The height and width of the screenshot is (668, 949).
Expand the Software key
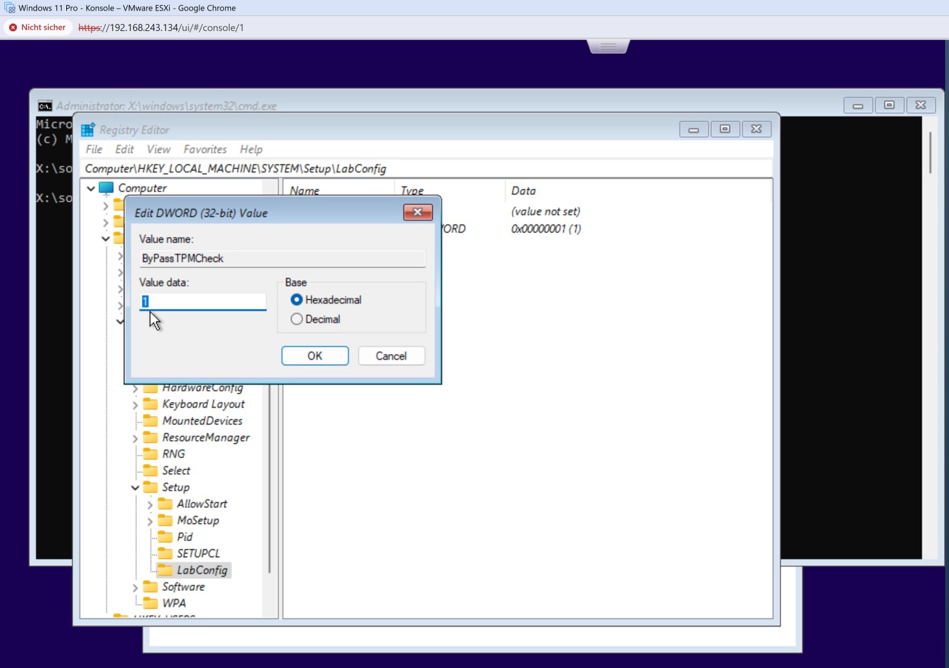click(x=135, y=587)
